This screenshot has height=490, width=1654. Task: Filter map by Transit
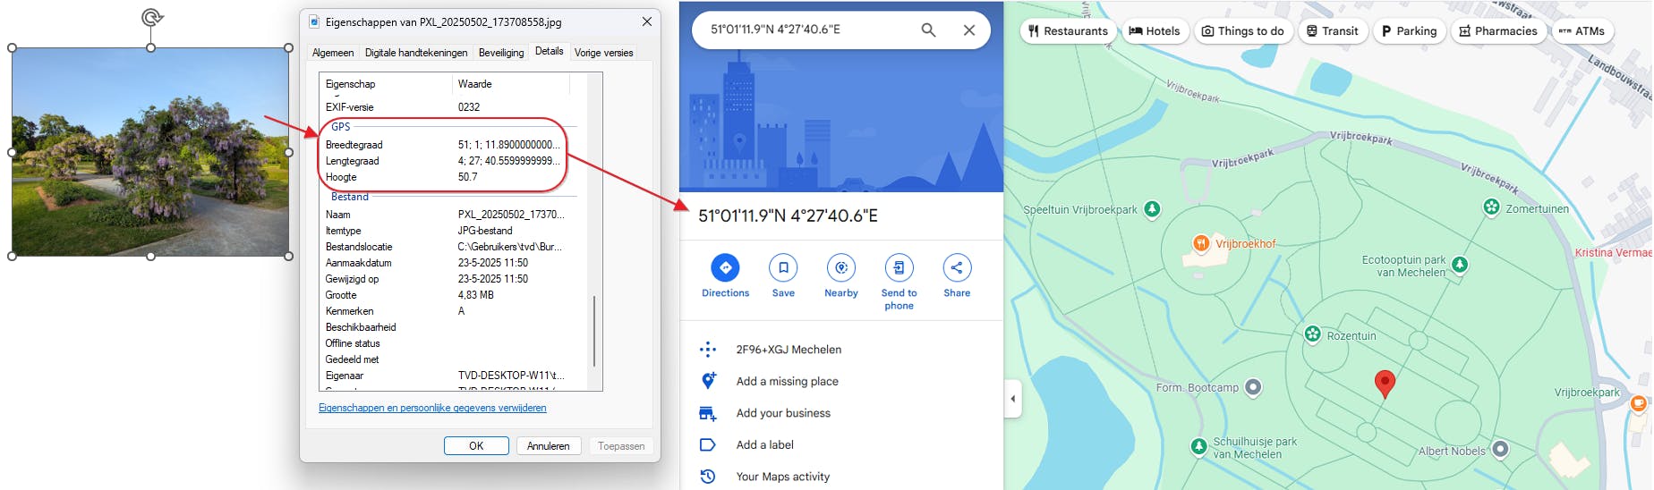click(1333, 30)
